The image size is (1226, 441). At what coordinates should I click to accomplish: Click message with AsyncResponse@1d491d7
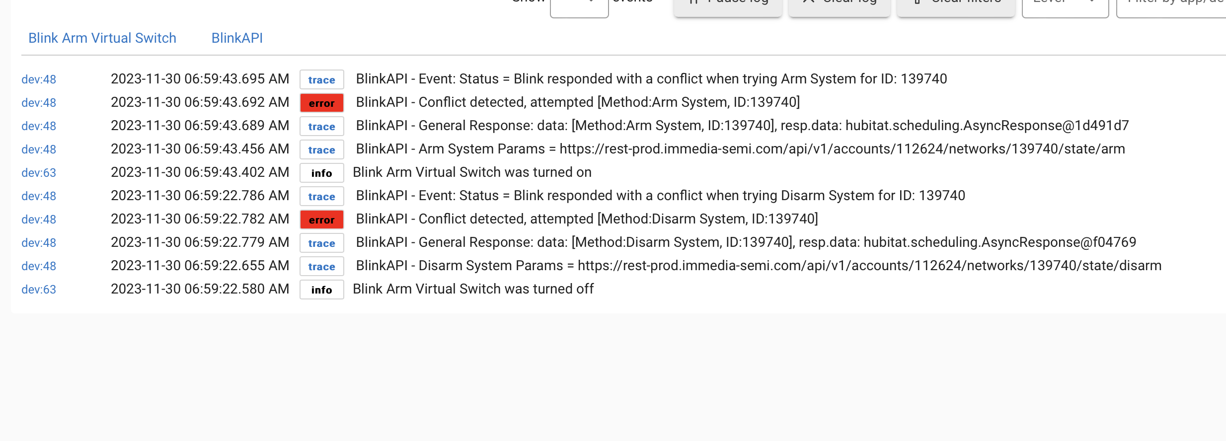pos(743,126)
